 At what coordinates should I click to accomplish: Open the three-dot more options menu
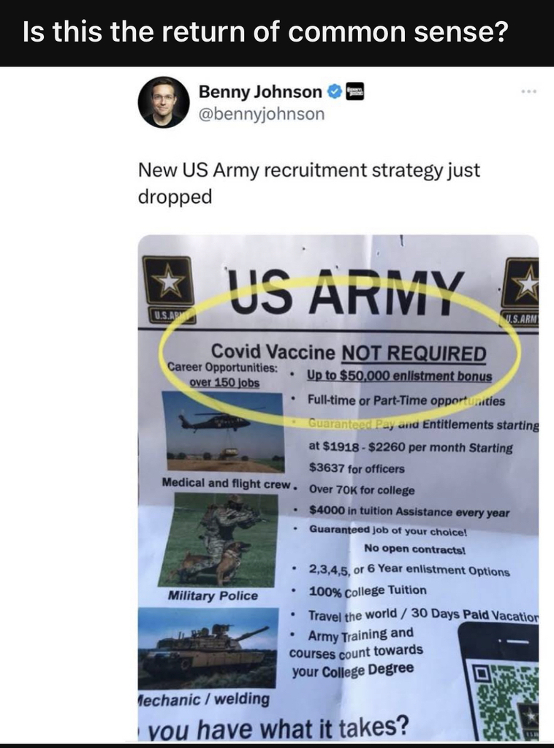pyautogui.click(x=528, y=93)
